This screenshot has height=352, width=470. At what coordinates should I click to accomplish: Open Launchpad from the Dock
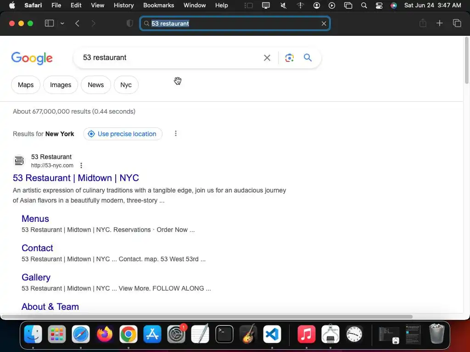click(x=56, y=334)
